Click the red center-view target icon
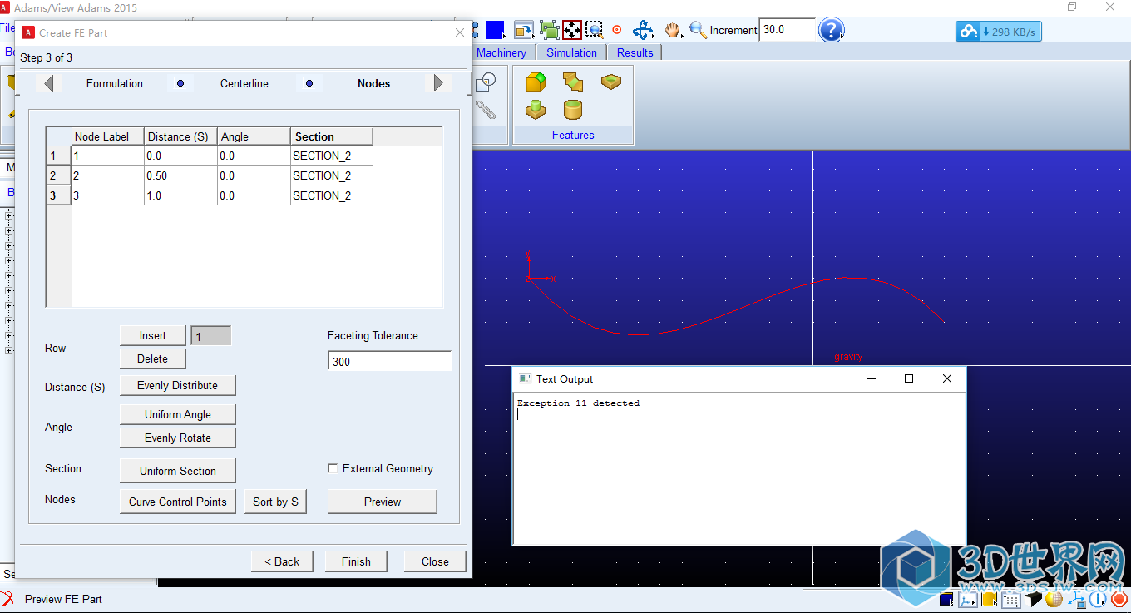The height and width of the screenshot is (613, 1131). coord(617,30)
